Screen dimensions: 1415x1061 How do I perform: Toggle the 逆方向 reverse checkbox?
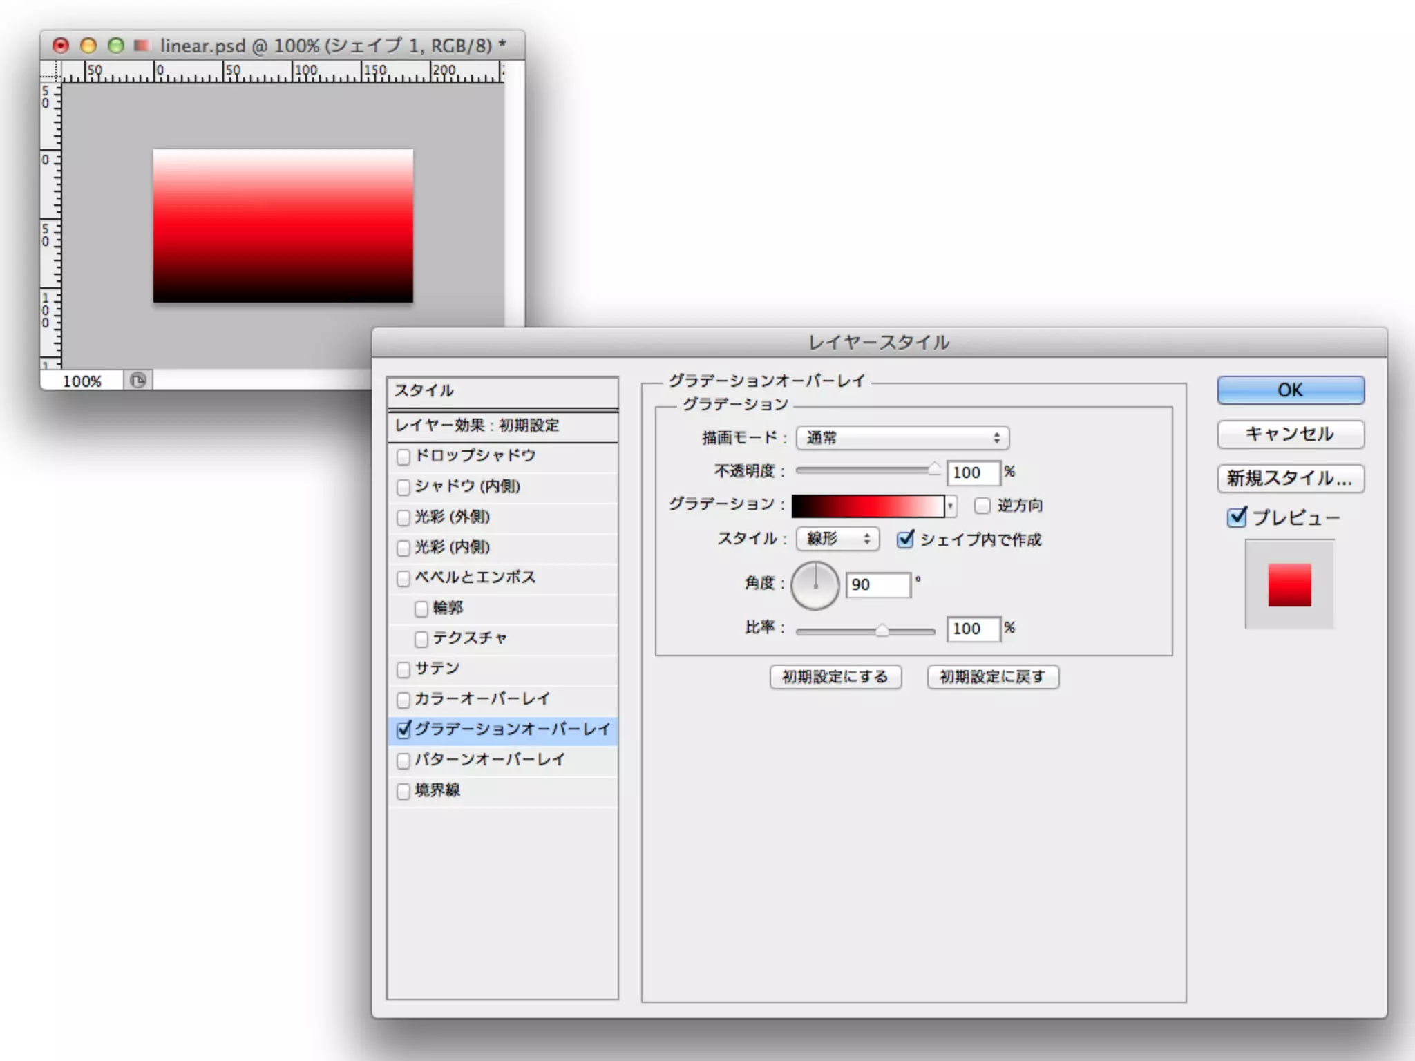(982, 506)
